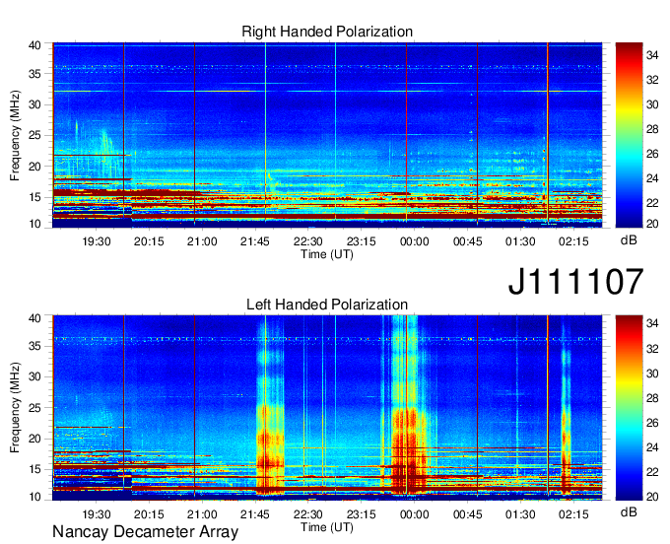This screenshot has width=670, height=544.
Task: Click the "Frequency (MHz)" axis label of the right-handed plot
Action: tap(15, 135)
